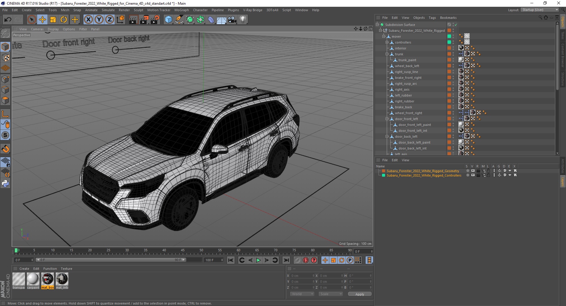Toggle the Snap S icon
This screenshot has width=566, height=306.
[5, 135]
